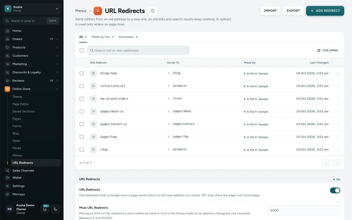Screen dimensions: 352x220
Task: Click the Mercayo sidebar icon
Action: point(7,194)
